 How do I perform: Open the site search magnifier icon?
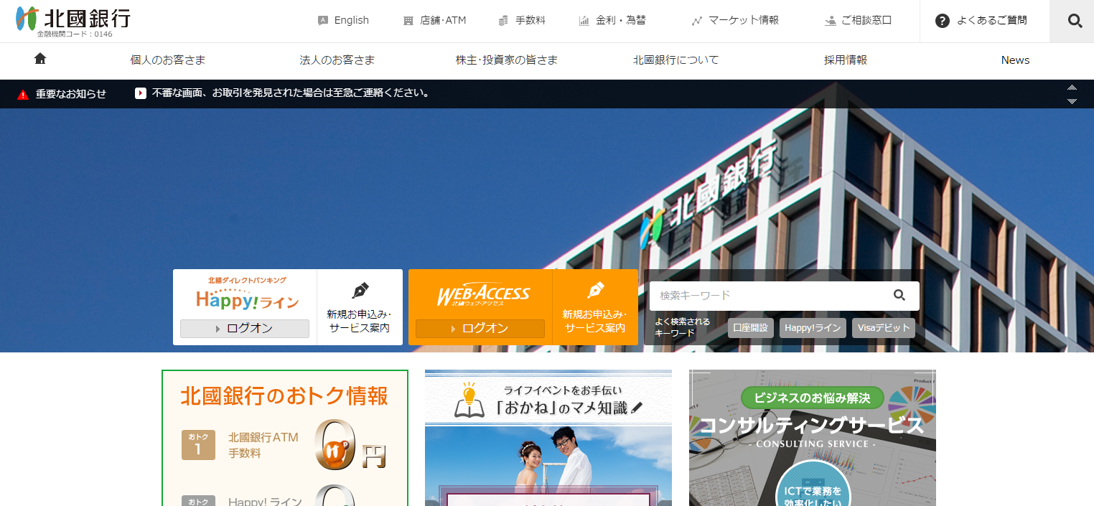coord(1075,21)
